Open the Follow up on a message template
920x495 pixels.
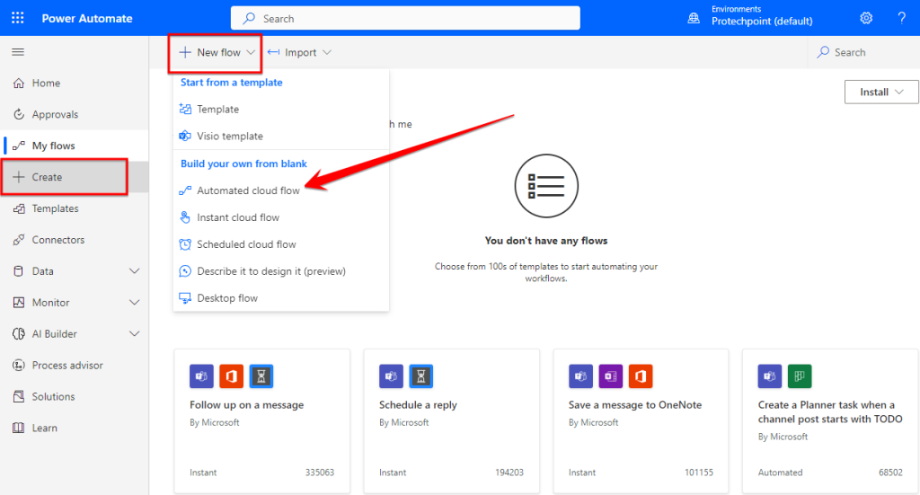tap(261, 421)
